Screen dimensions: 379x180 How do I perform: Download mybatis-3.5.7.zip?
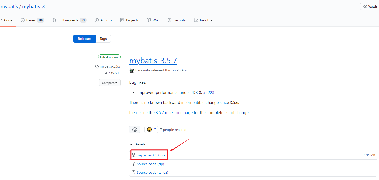151,155
